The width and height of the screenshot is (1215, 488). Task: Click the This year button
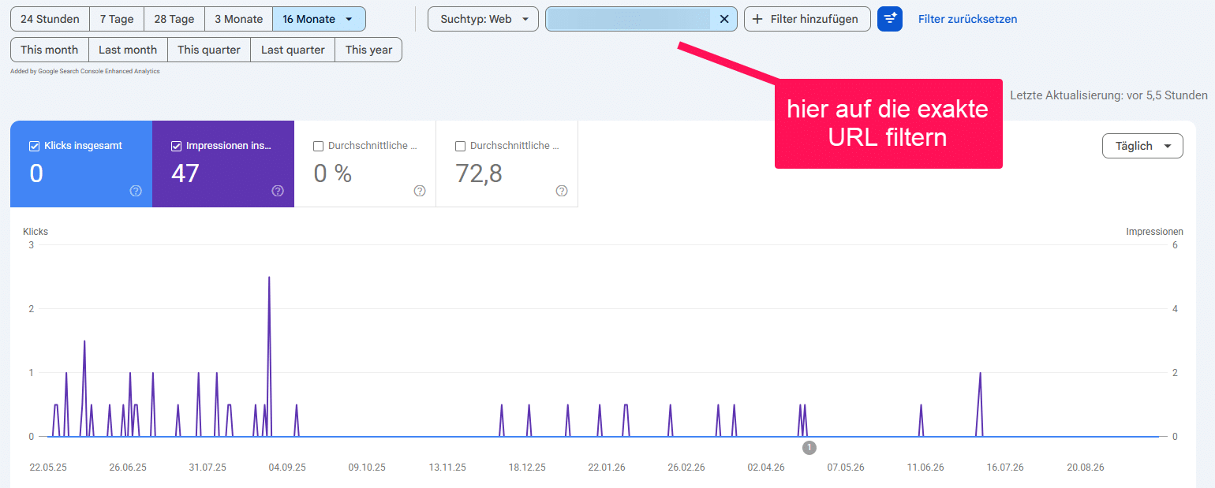coord(368,50)
